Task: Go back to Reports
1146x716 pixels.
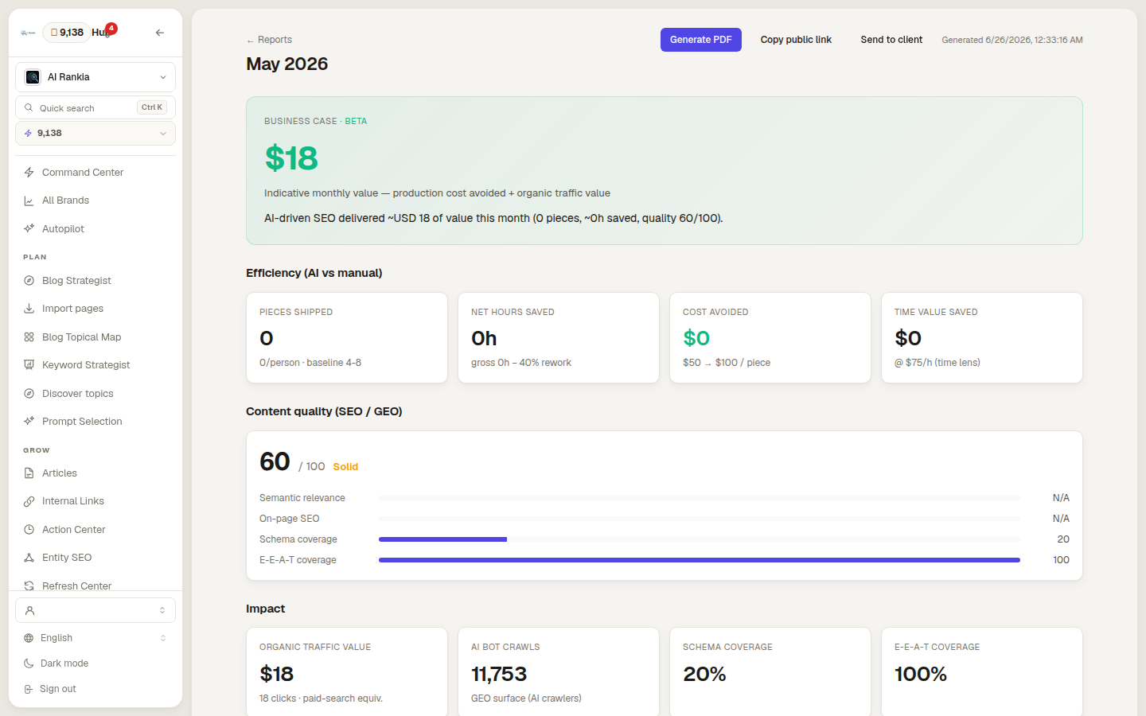Action: coord(269,40)
